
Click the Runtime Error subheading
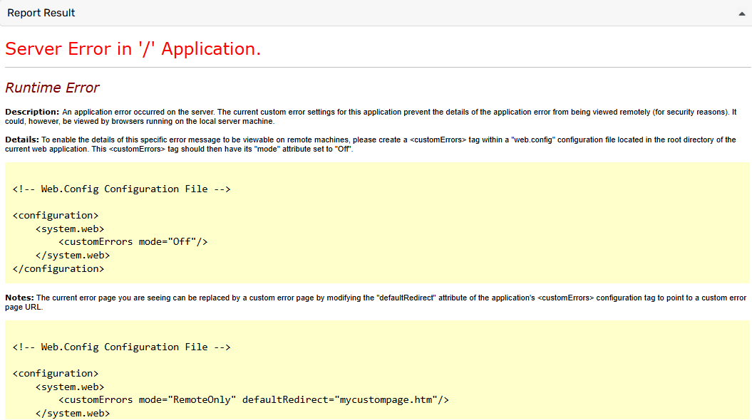[52, 88]
